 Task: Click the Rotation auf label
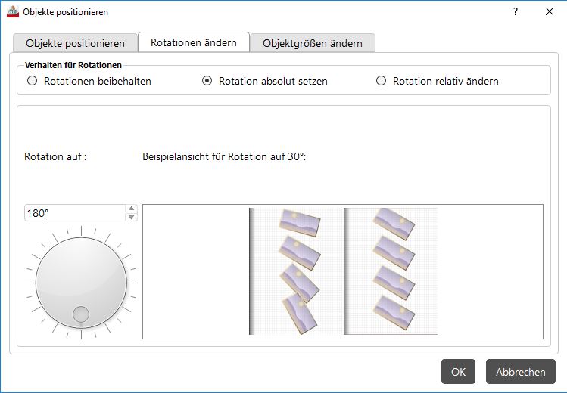55,157
